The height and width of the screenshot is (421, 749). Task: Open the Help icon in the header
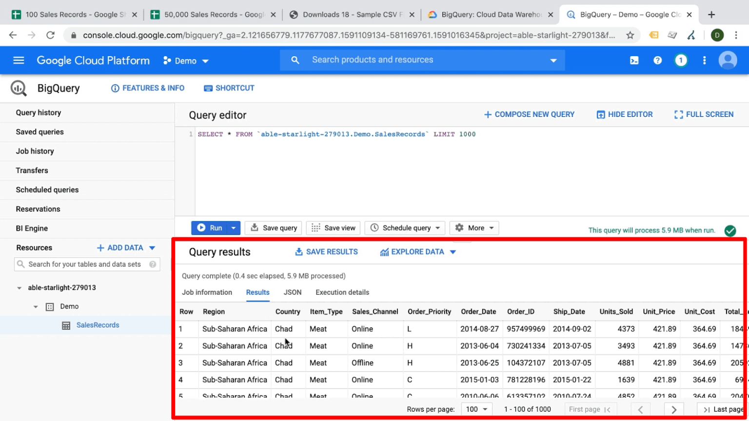coord(657,60)
